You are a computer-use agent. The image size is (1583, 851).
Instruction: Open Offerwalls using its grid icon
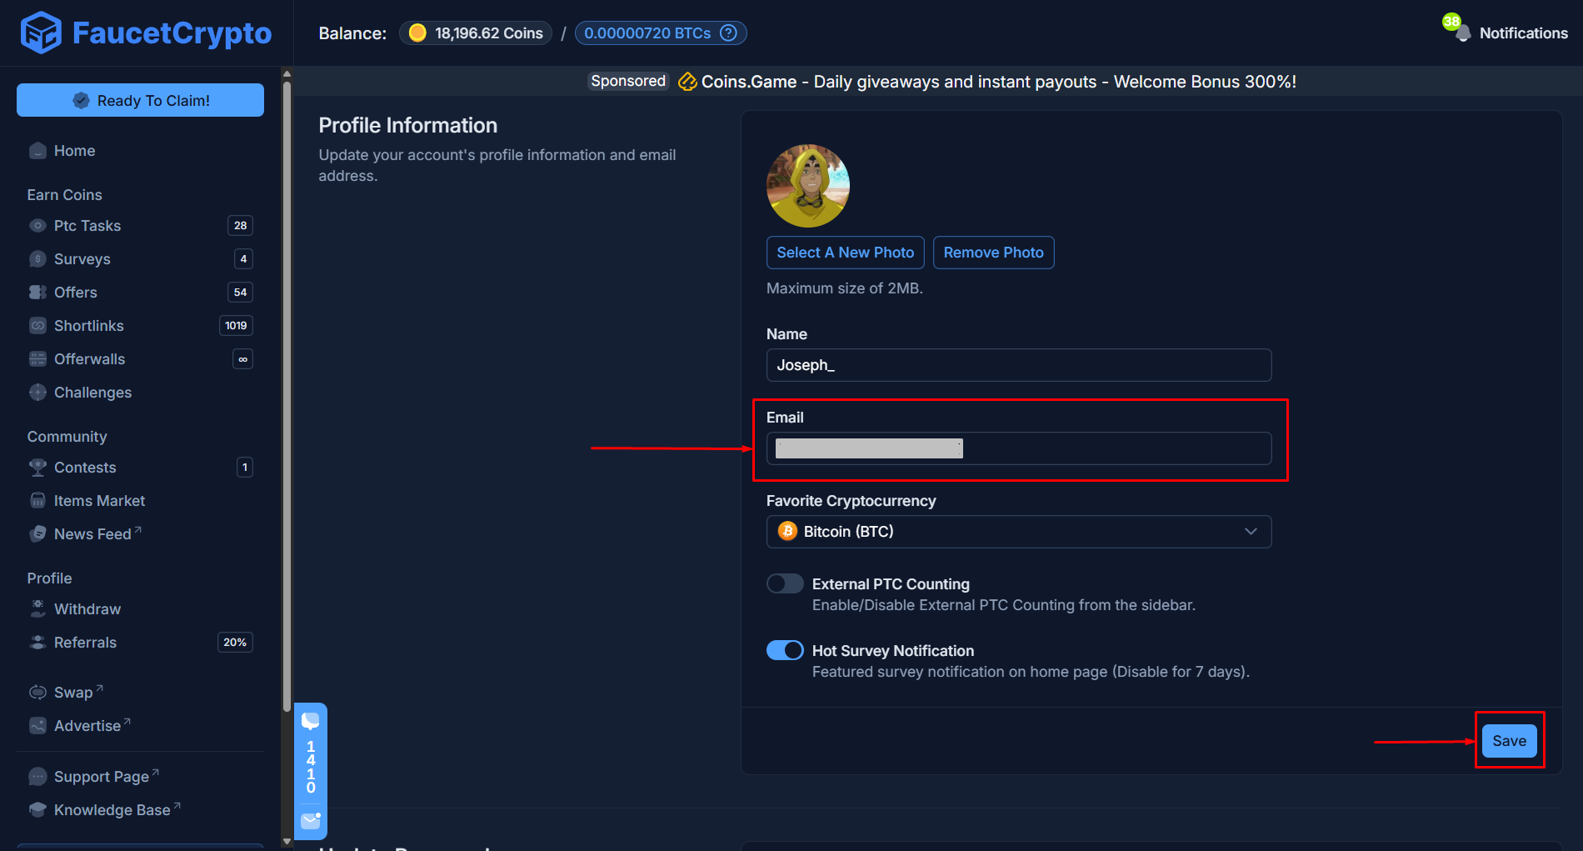click(37, 358)
